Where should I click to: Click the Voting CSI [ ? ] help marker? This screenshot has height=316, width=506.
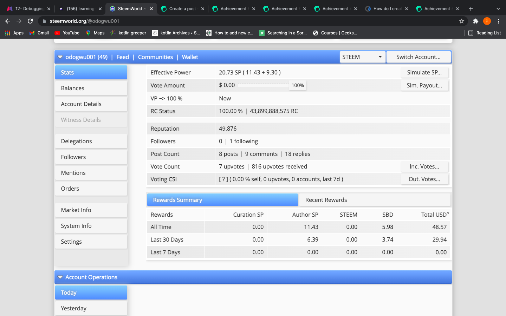223,179
